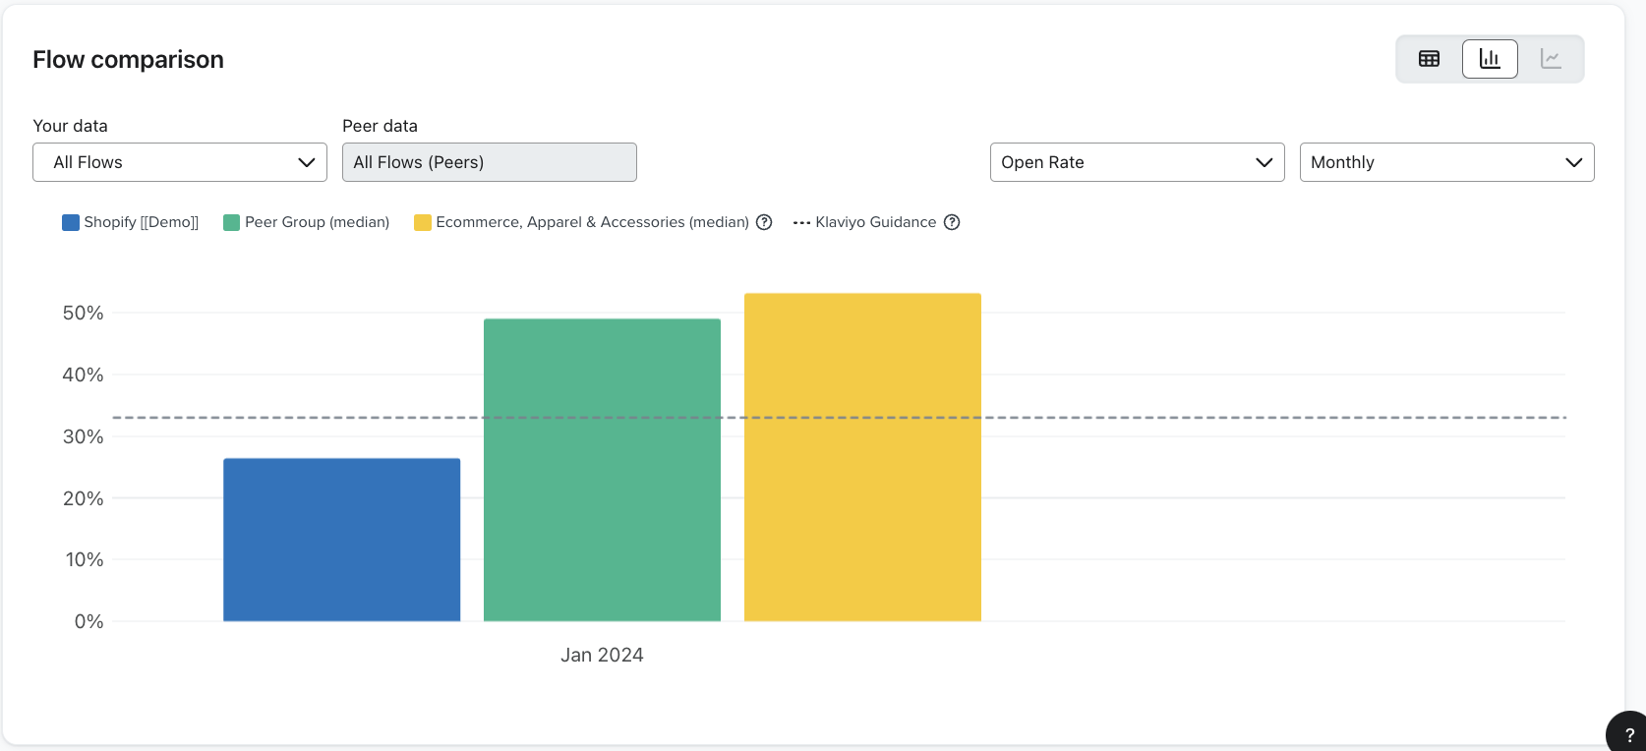Open the All Flows dropdown
Viewport: 1646px width, 751px height.
tap(180, 162)
